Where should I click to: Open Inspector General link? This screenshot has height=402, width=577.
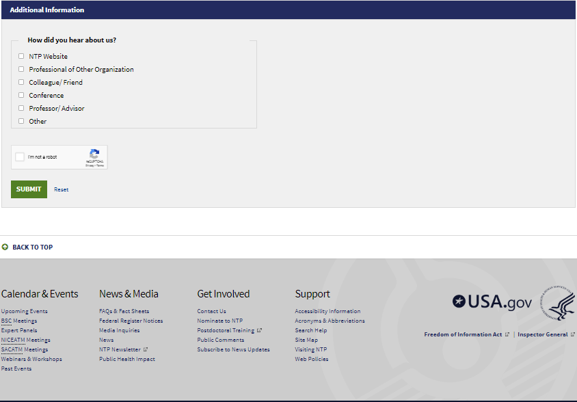point(543,334)
